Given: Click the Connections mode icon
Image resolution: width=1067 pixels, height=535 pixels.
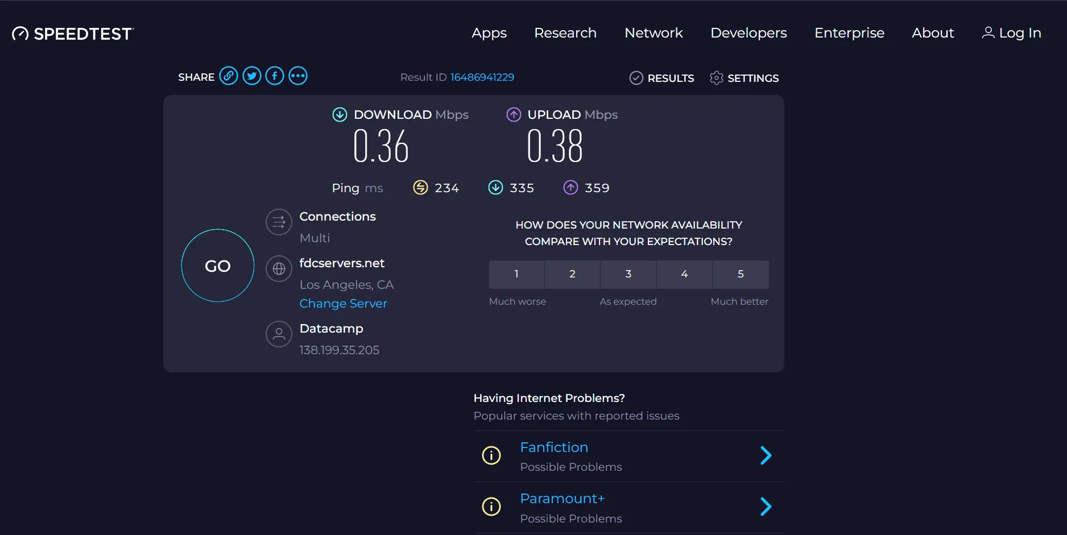Looking at the screenshot, I should [279, 222].
